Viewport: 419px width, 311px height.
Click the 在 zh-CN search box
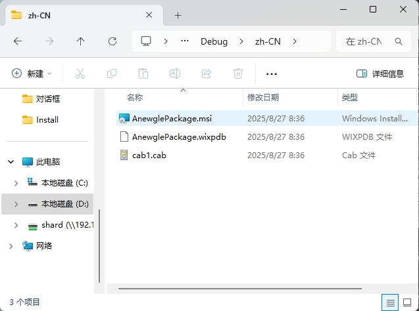(364, 41)
